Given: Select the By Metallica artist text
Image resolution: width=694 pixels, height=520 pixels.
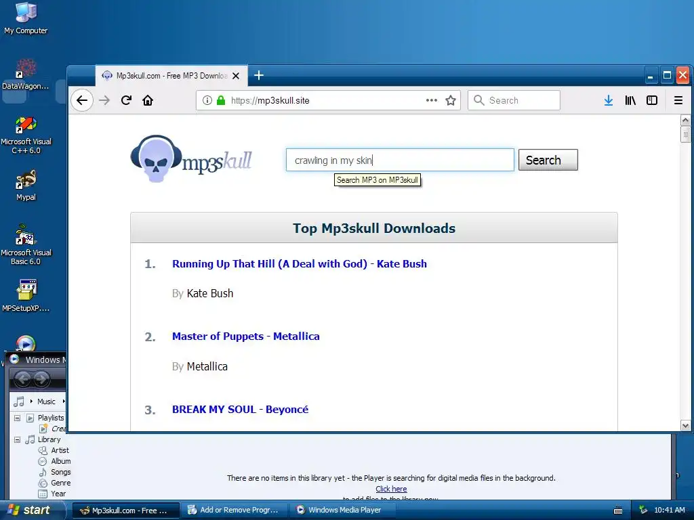Looking at the screenshot, I should pyautogui.click(x=200, y=366).
